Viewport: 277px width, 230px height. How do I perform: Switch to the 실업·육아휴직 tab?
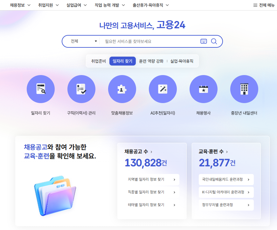click(x=182, y=61)
